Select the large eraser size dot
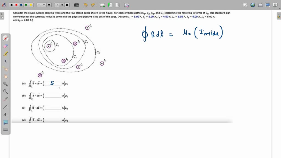 pos(67,5)
